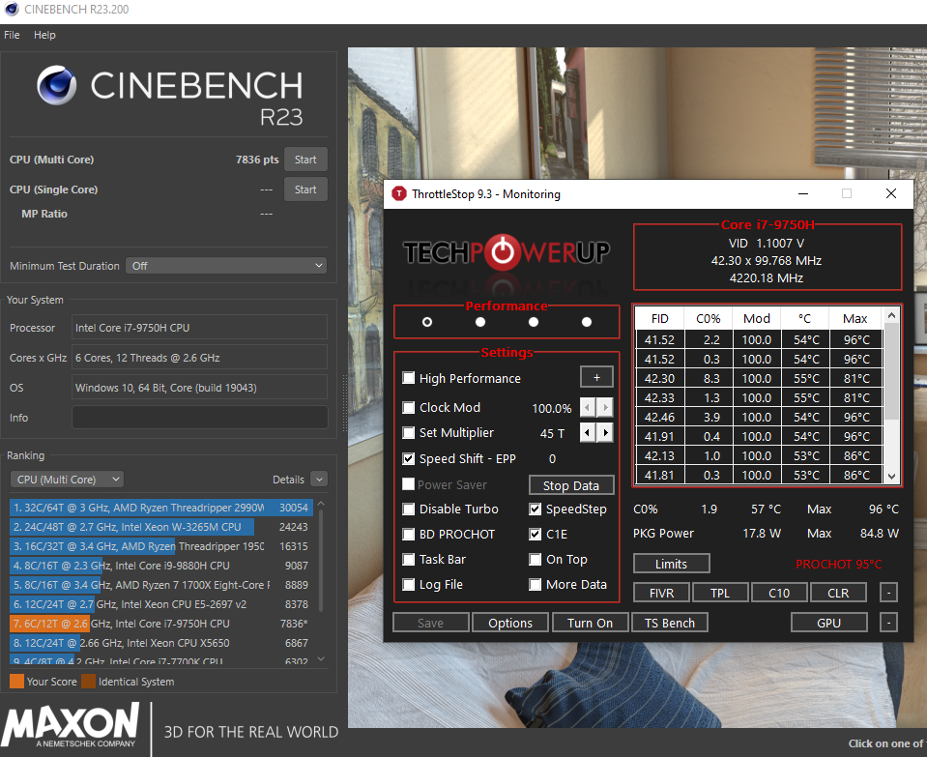Viewport: 927px width, 757px height.
Task: Click the minus button next to GPU
Action: point(888,623)
